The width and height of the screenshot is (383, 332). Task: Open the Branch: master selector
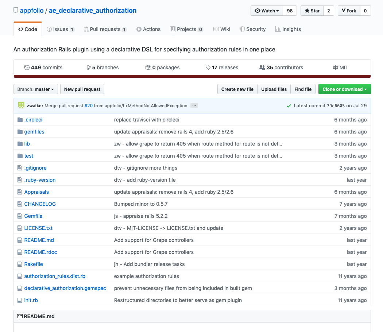(x=36, y=89)
